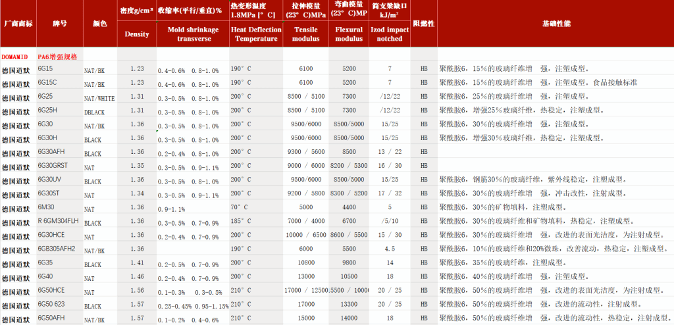Select grade cell 6G30GRST
Image resolution: width=674 pixels, height=325 pixels.
coord(53,166)
